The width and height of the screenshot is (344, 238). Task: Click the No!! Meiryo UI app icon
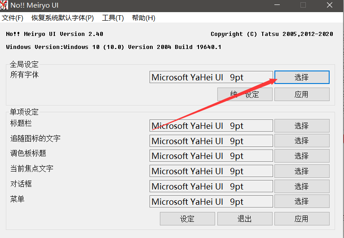click(4, 5)
